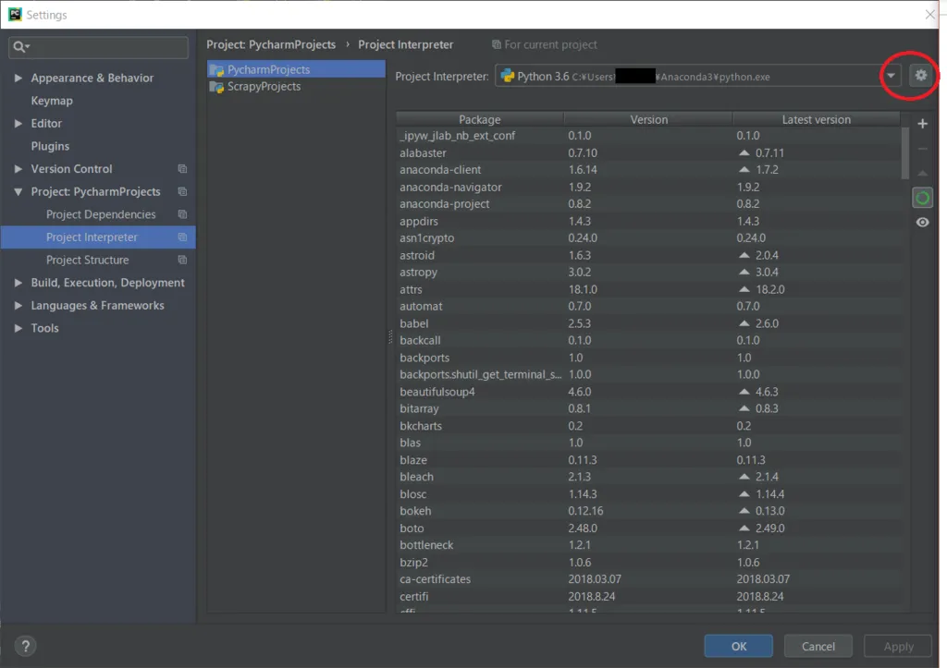Click the OK button

coord(738,646)
